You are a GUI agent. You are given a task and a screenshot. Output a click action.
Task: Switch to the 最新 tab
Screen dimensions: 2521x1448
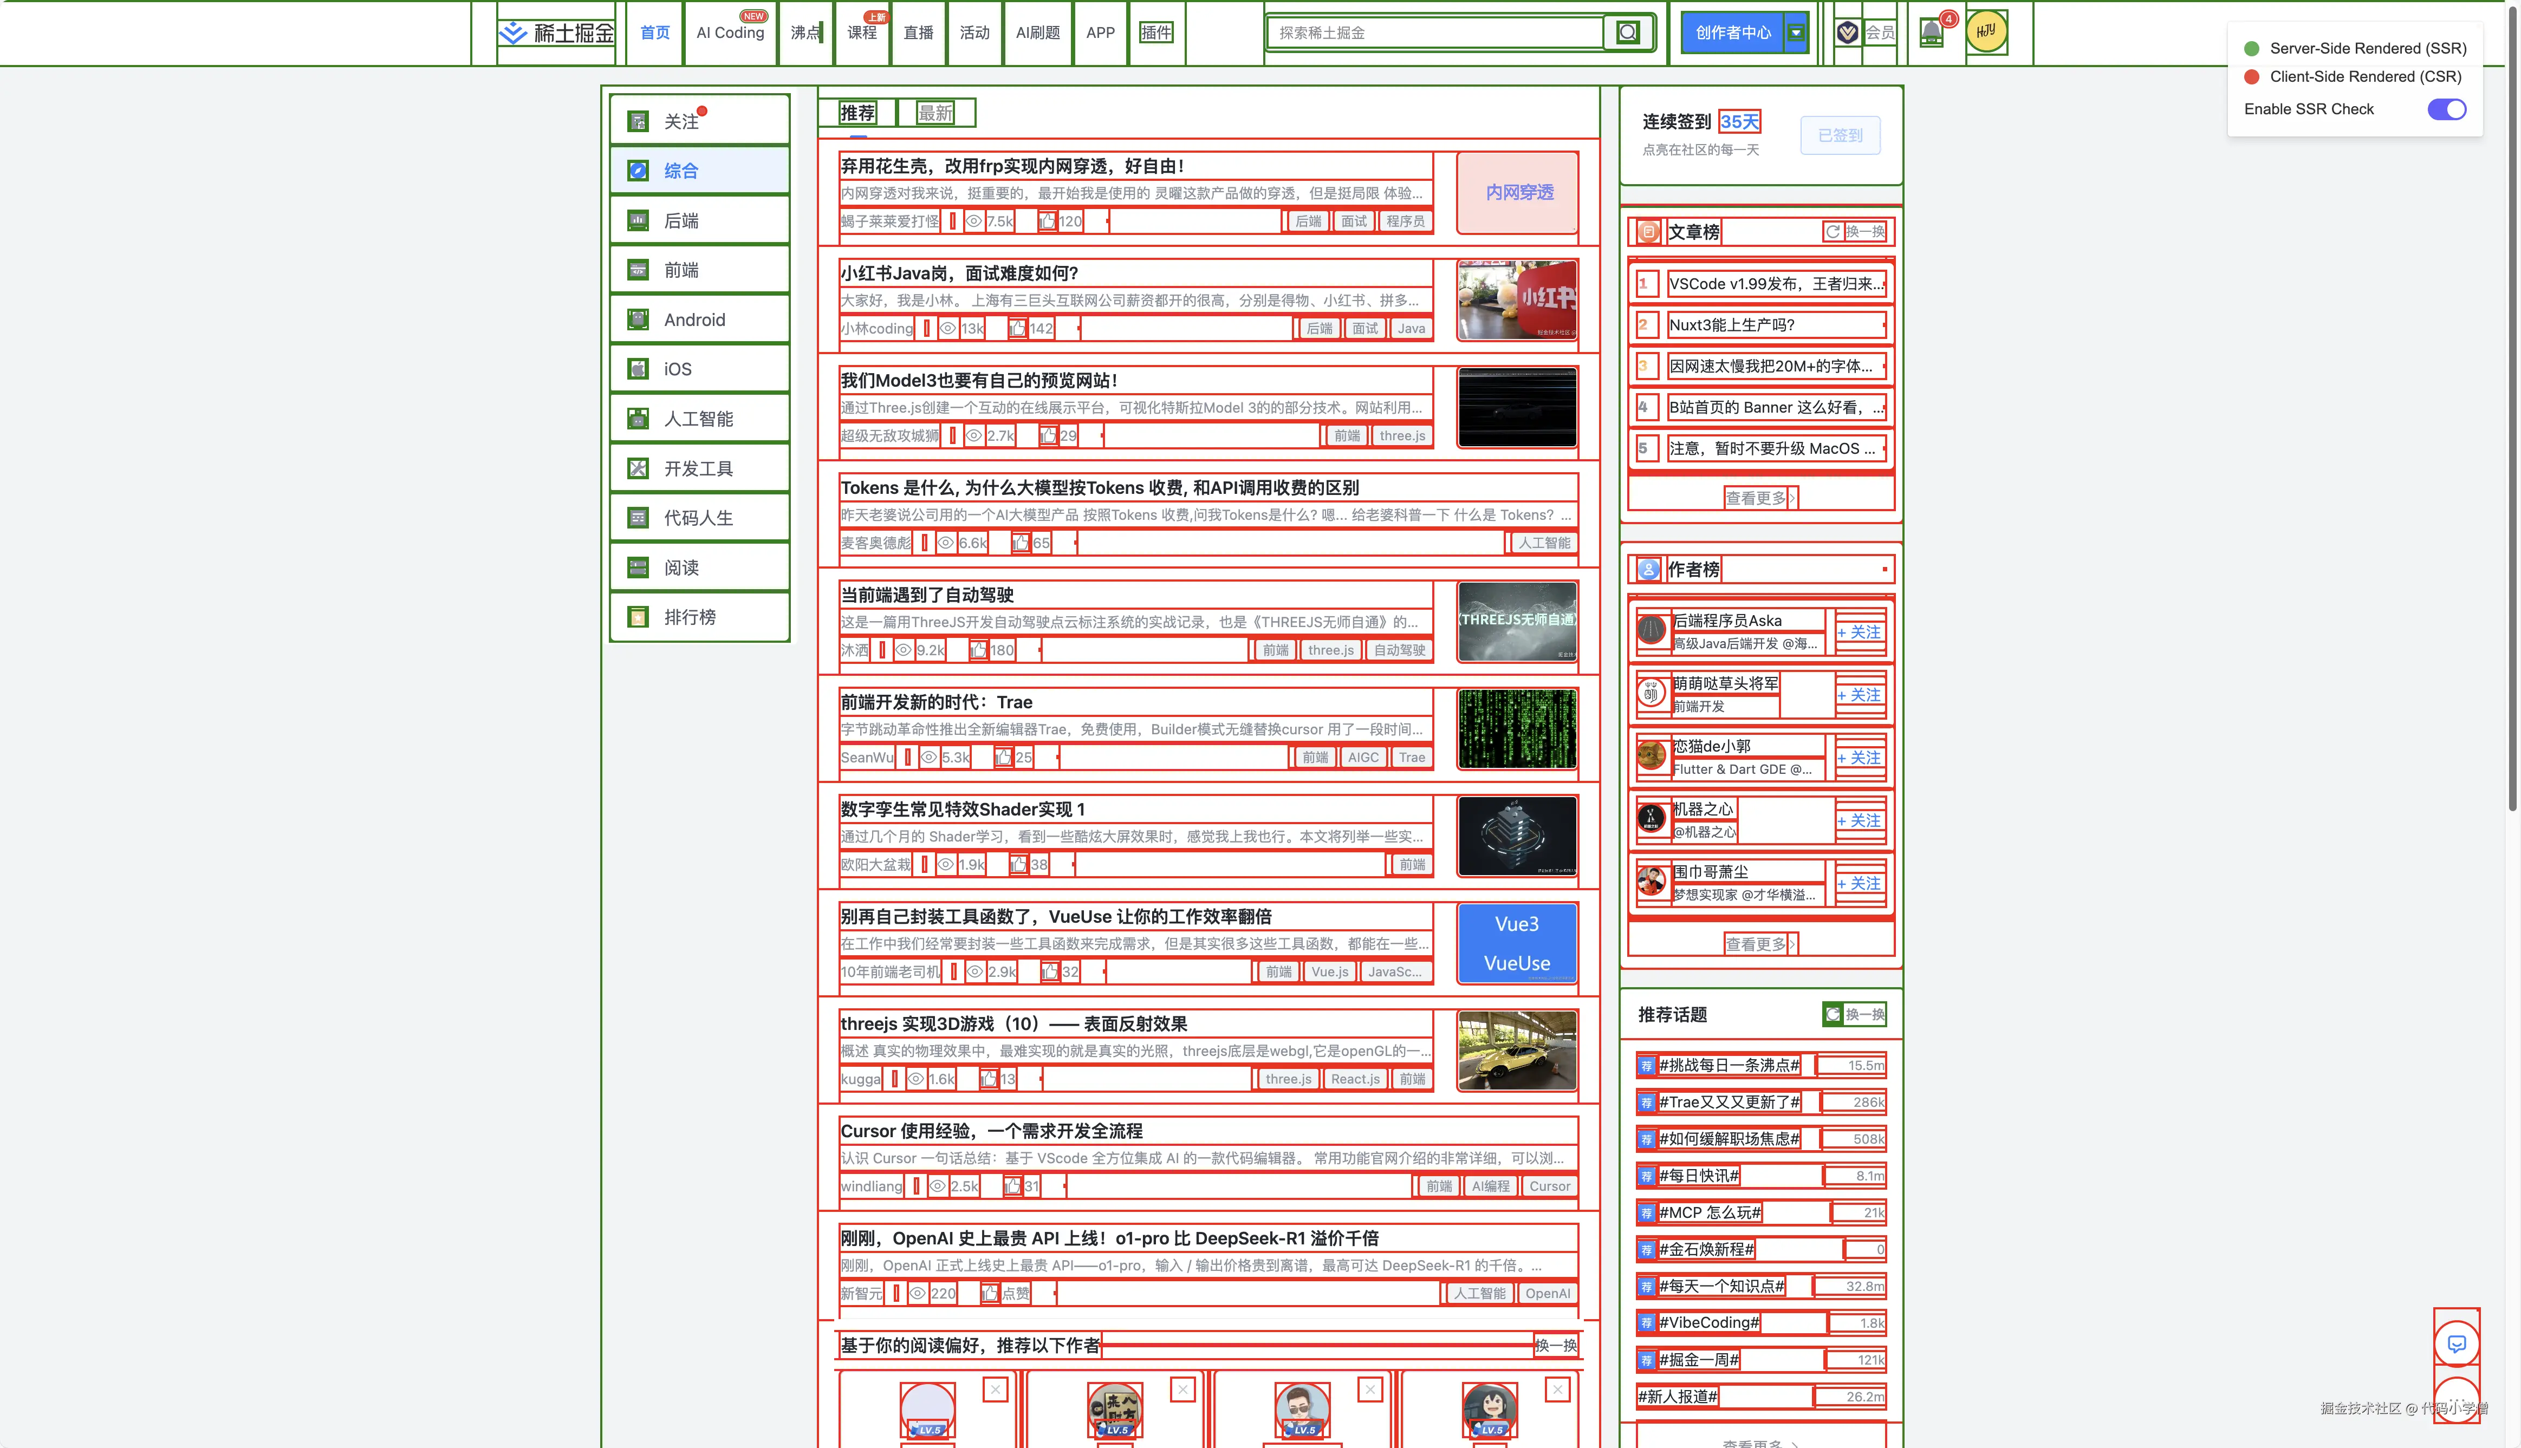coord(935,113)
